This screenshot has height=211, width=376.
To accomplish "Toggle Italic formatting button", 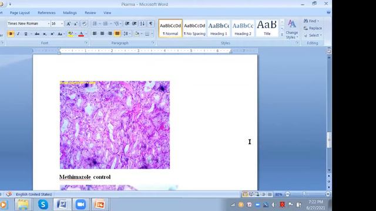I will tap(18, 34).
